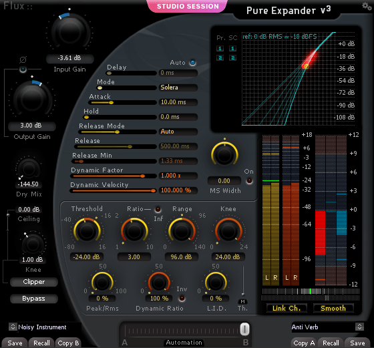374x348 pixels.
Task: Open the settings gear icon
Action: click(367, 6)
